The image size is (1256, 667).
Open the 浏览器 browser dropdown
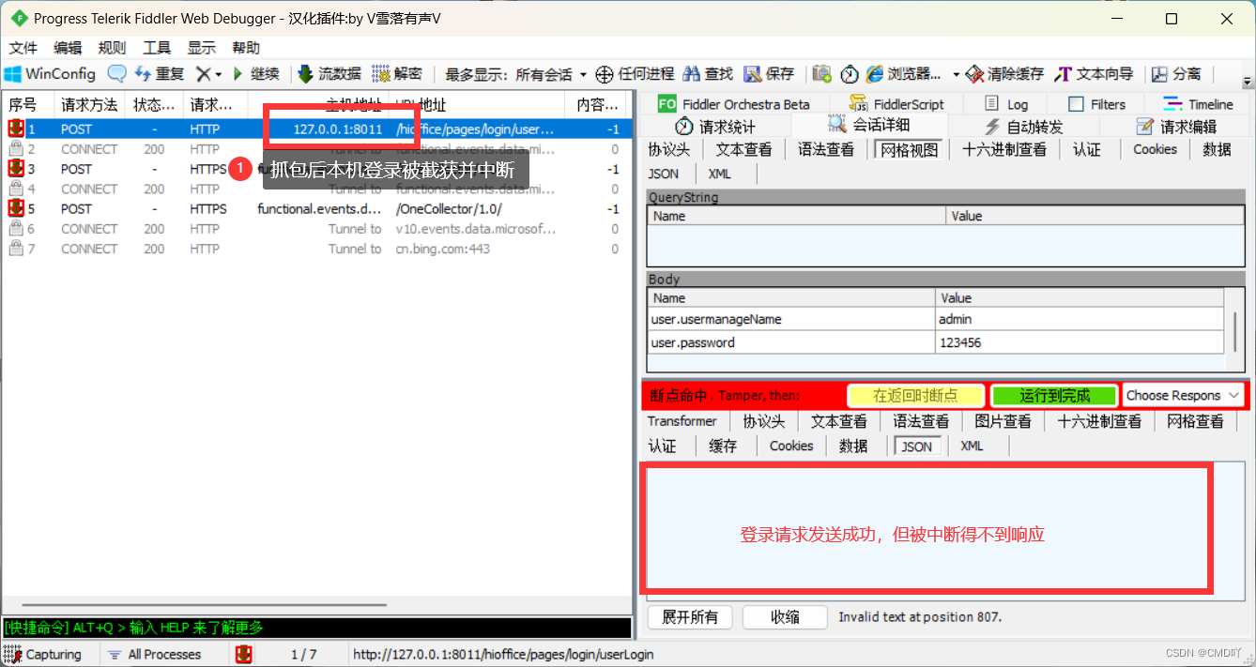pyautogui.click(x=912, y=73)
